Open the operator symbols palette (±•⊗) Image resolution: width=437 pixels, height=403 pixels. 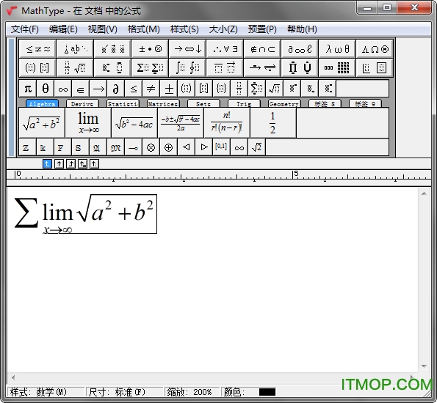(x=151, y=49)
